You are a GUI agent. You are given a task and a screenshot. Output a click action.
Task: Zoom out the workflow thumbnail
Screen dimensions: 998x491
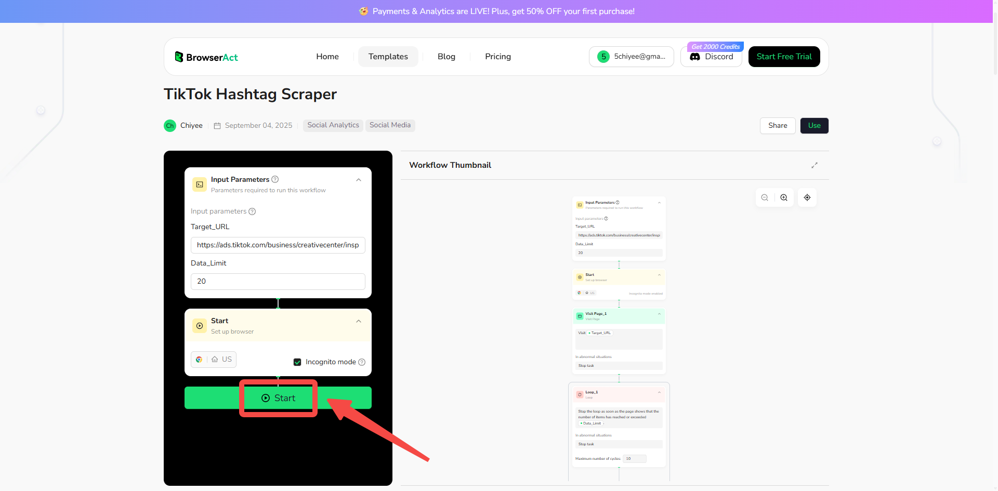tap(765, 197)
